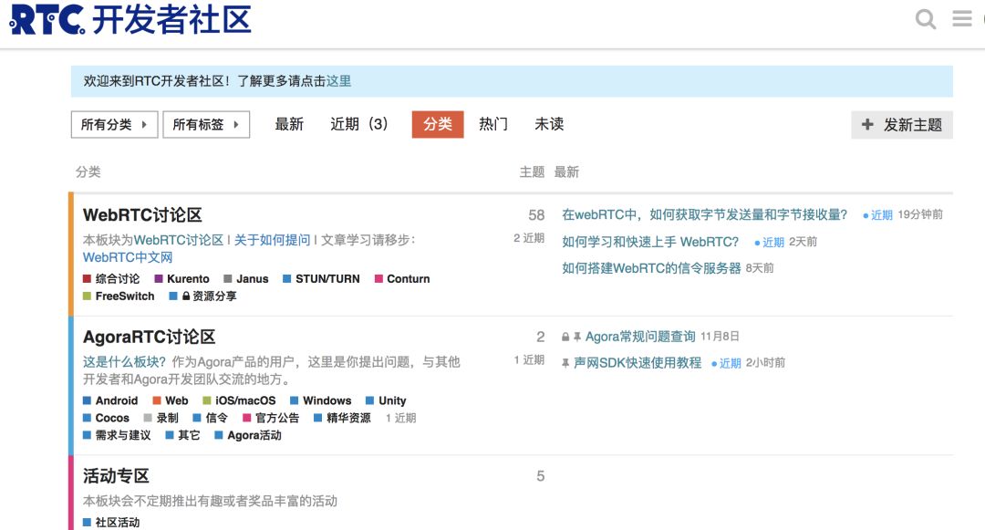The width and height of the screenshot is (985, 530).
Task: Open the Web subcategory
Action: pos(171,400)
